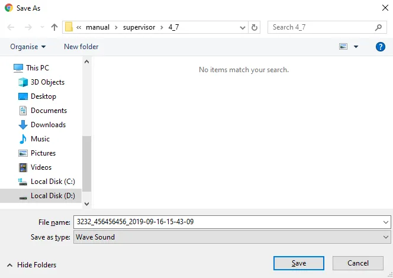The width and height of the screenshot is (393, 278).
Task: Open the Save as type Wave Sound dropdown
Action: point(232,237)
